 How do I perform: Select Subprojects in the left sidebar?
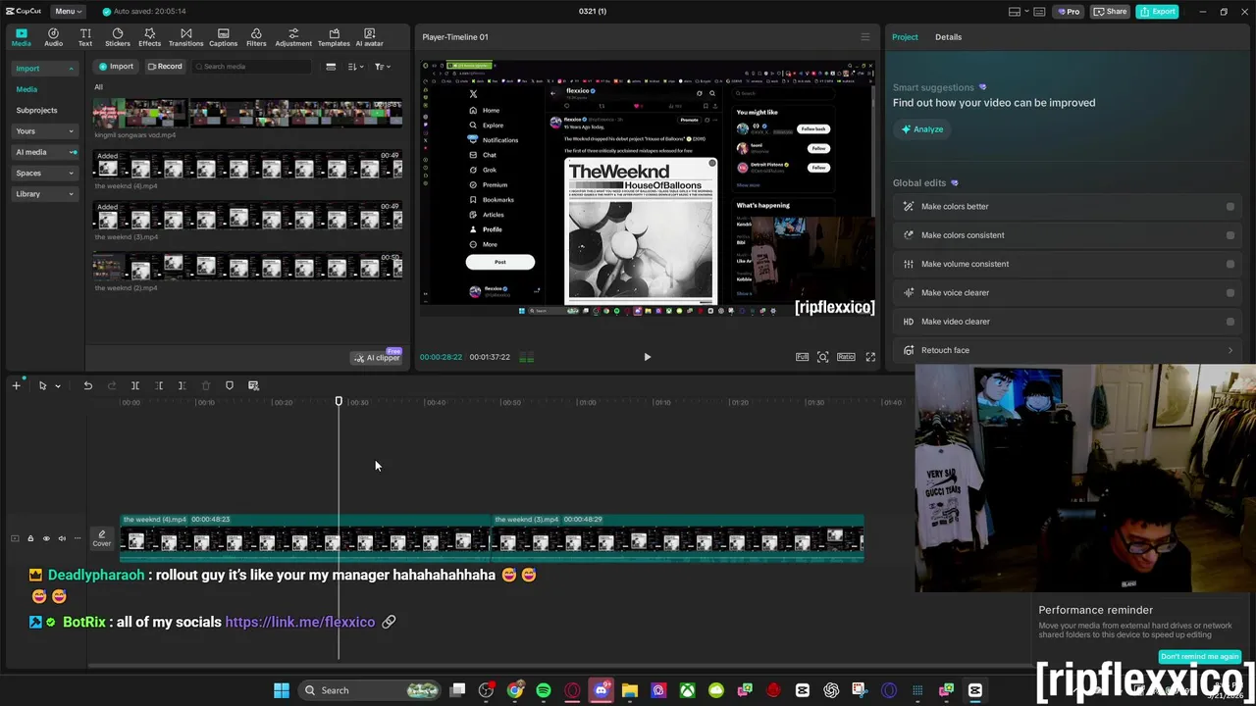click(x=36, y=110)
